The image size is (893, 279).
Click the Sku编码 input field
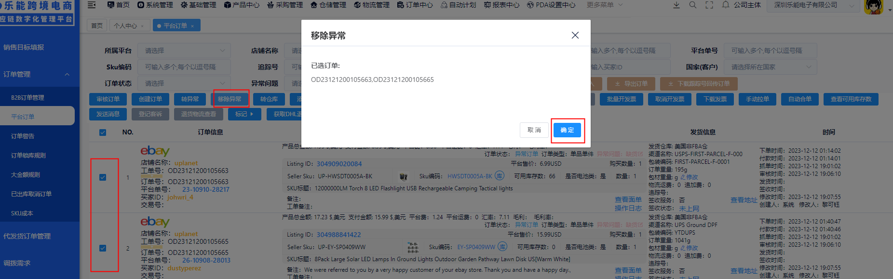pos(184,67)
